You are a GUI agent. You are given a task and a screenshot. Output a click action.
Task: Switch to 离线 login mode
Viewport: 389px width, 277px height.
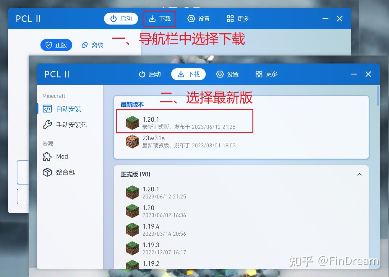pyautogui.click(x=92, y=45)
